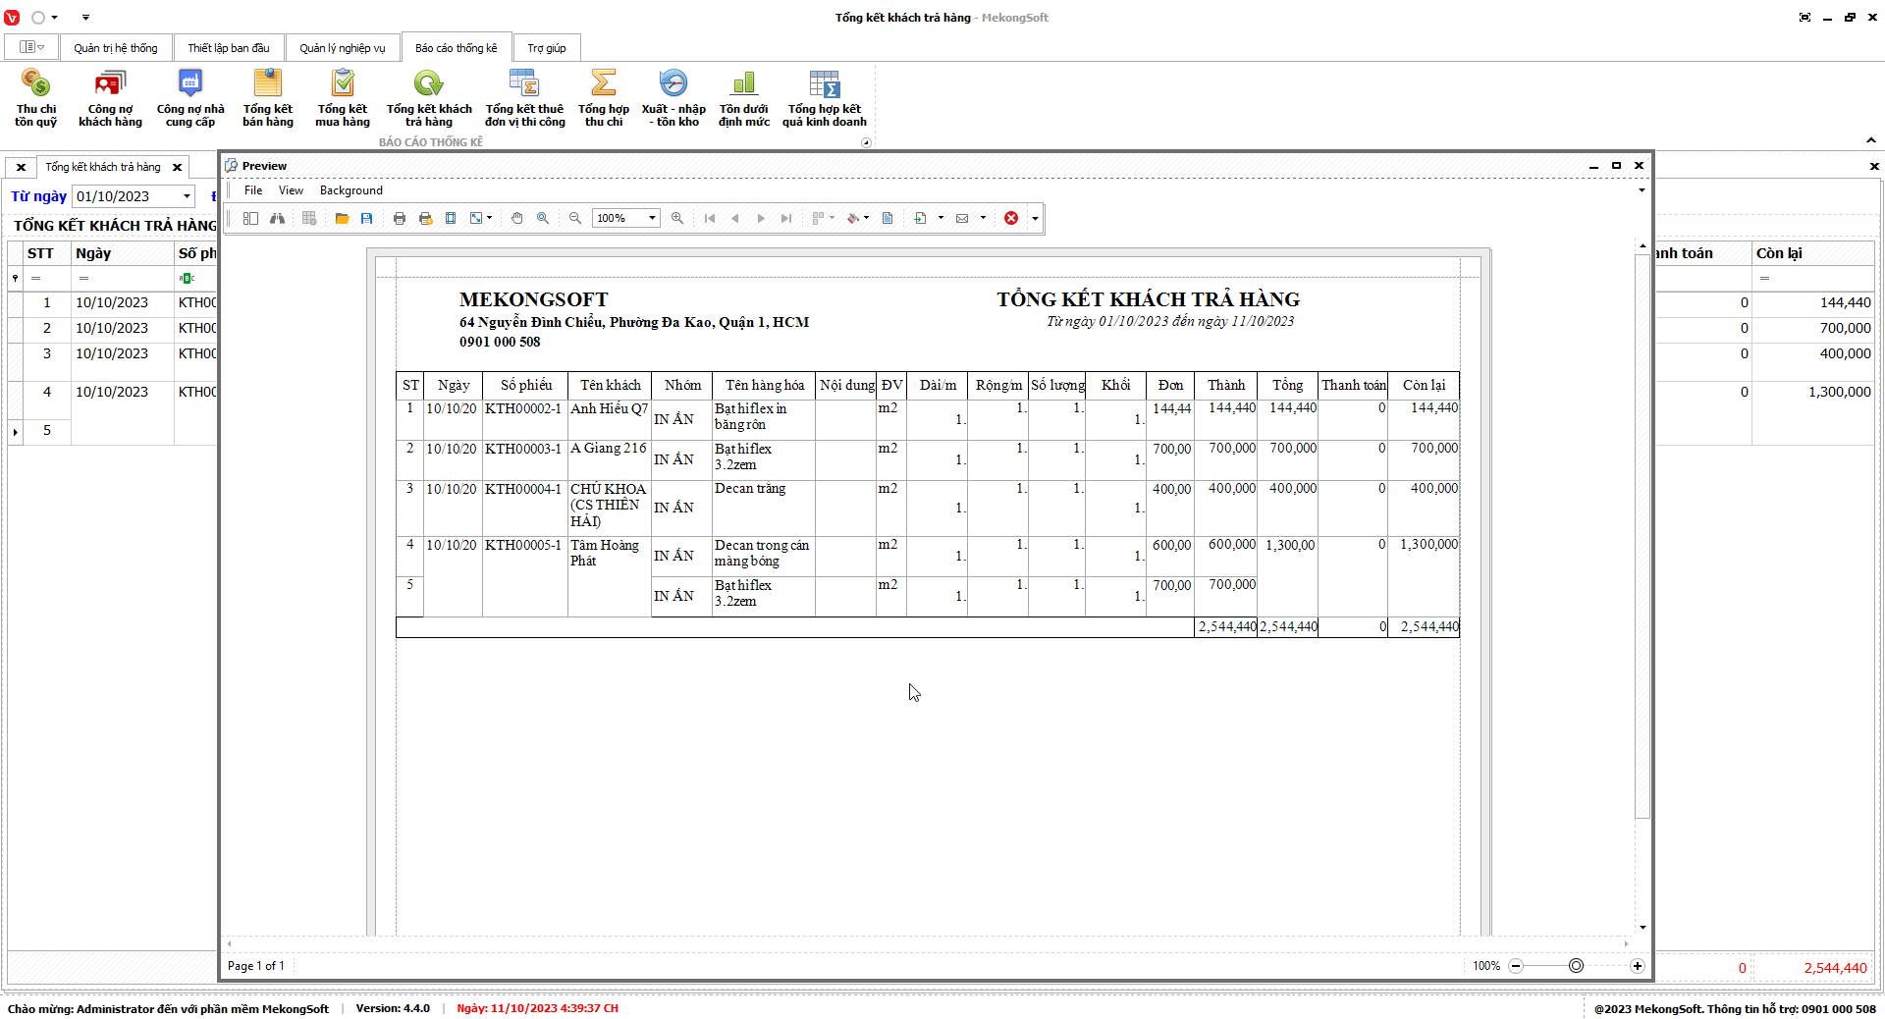Viewport: 1885px width, 1019px height.
Task: Click the Print icon in Preview toolbar
Action: click(x=400, y=218)
